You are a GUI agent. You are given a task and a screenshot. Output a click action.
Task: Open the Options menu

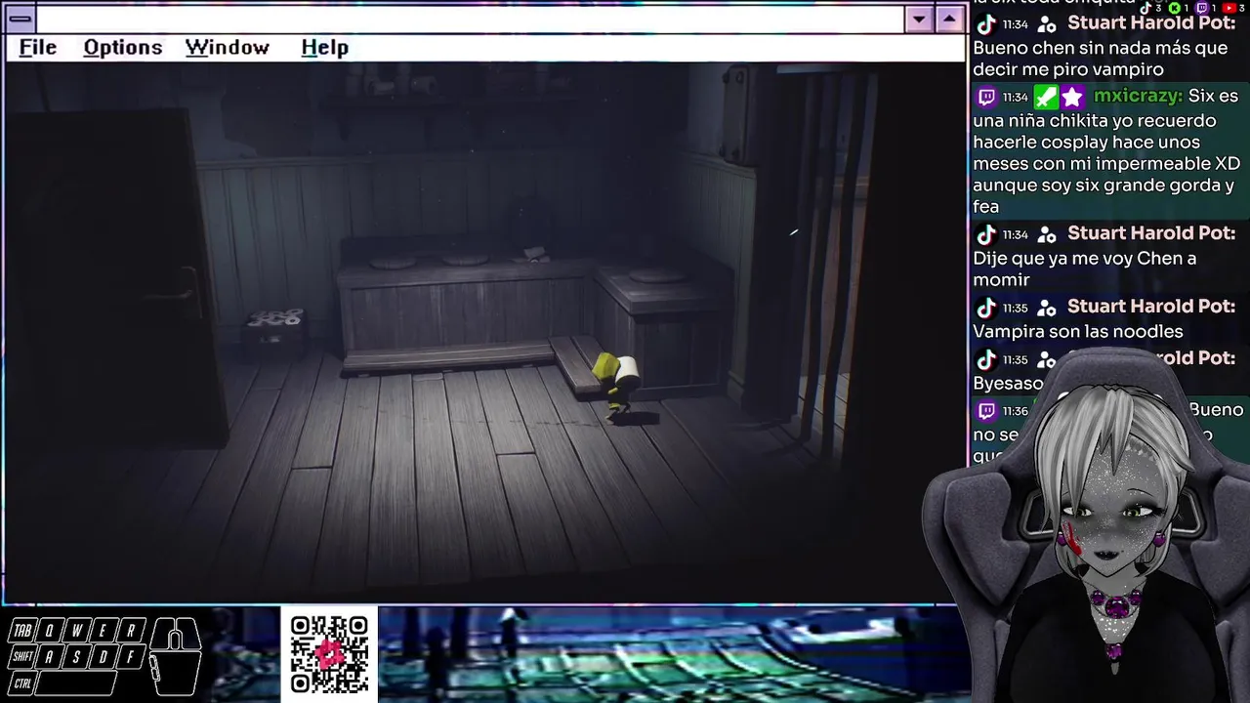coord(123,47)
